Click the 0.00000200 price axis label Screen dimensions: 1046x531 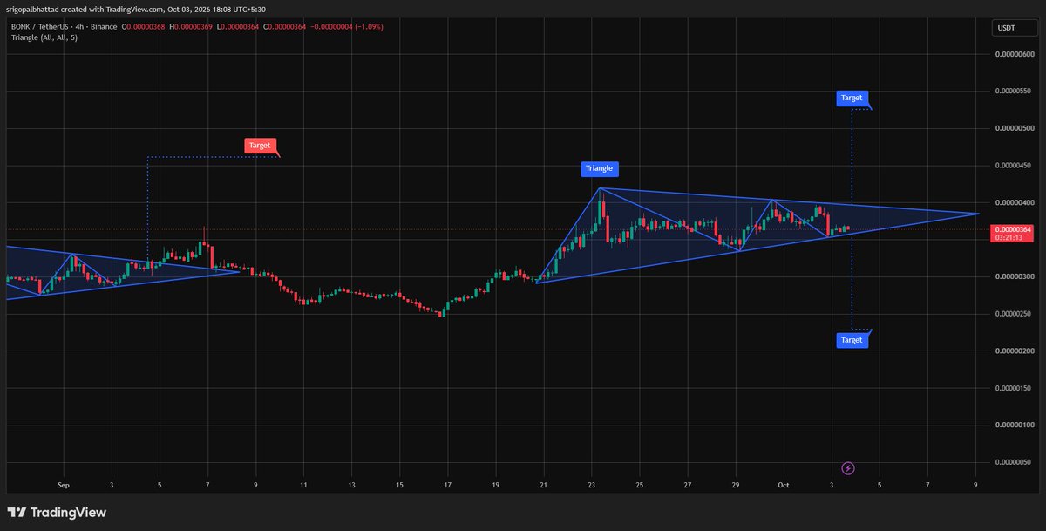pyautogui.click(x=1014, y=351)
